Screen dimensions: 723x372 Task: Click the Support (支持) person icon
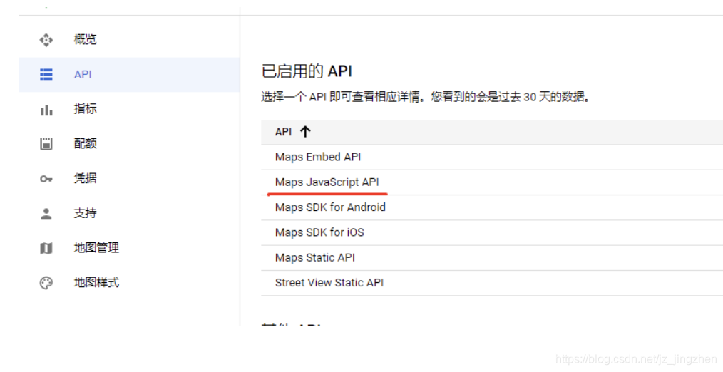pos(46,213)
